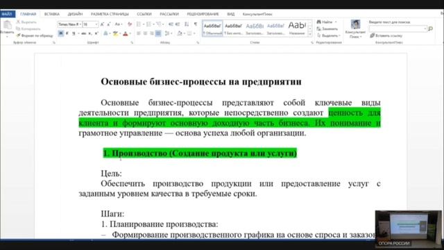
Task: Open the Font dialog launcher
Action: (x=132, y=42)
